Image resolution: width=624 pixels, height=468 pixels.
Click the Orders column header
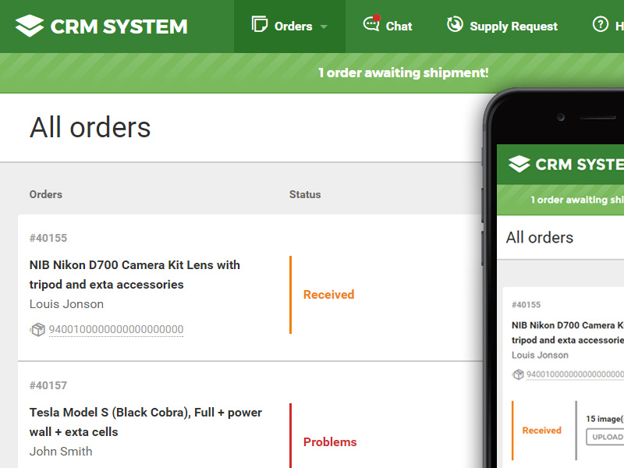(46, 194)
